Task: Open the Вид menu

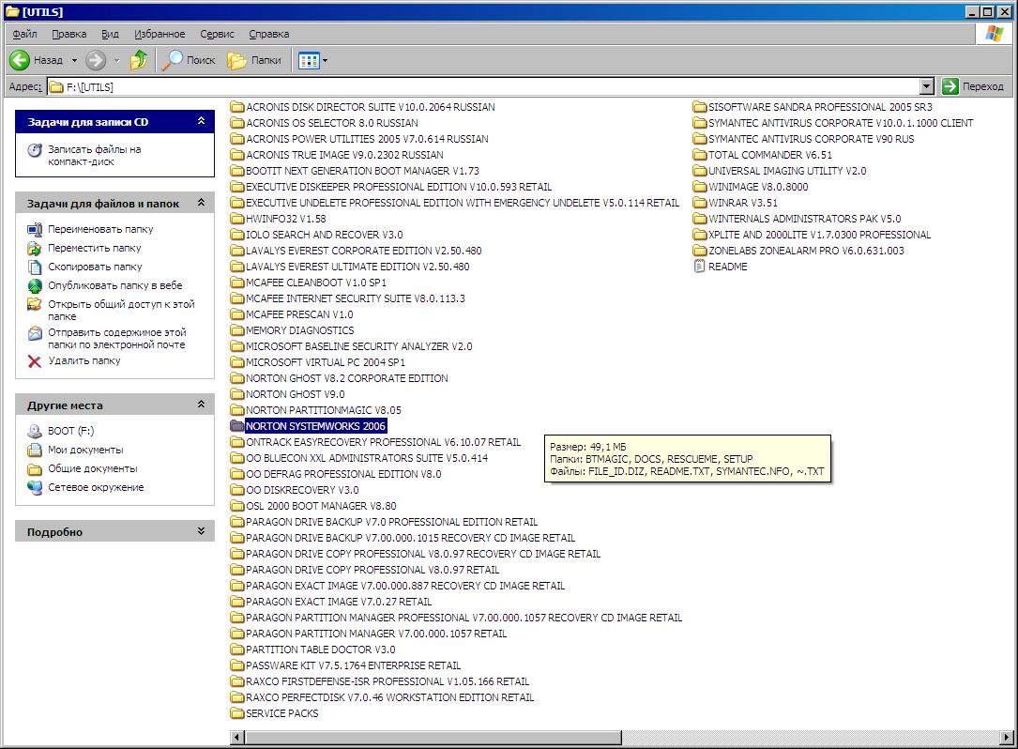Action: pyautogui.click(x=110, y=34)
